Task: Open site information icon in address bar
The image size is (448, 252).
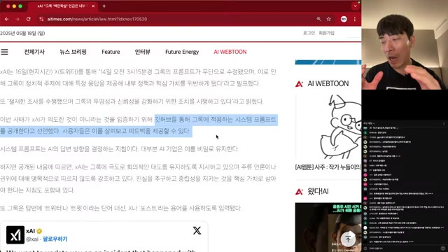Action: (x=41, y=19)
